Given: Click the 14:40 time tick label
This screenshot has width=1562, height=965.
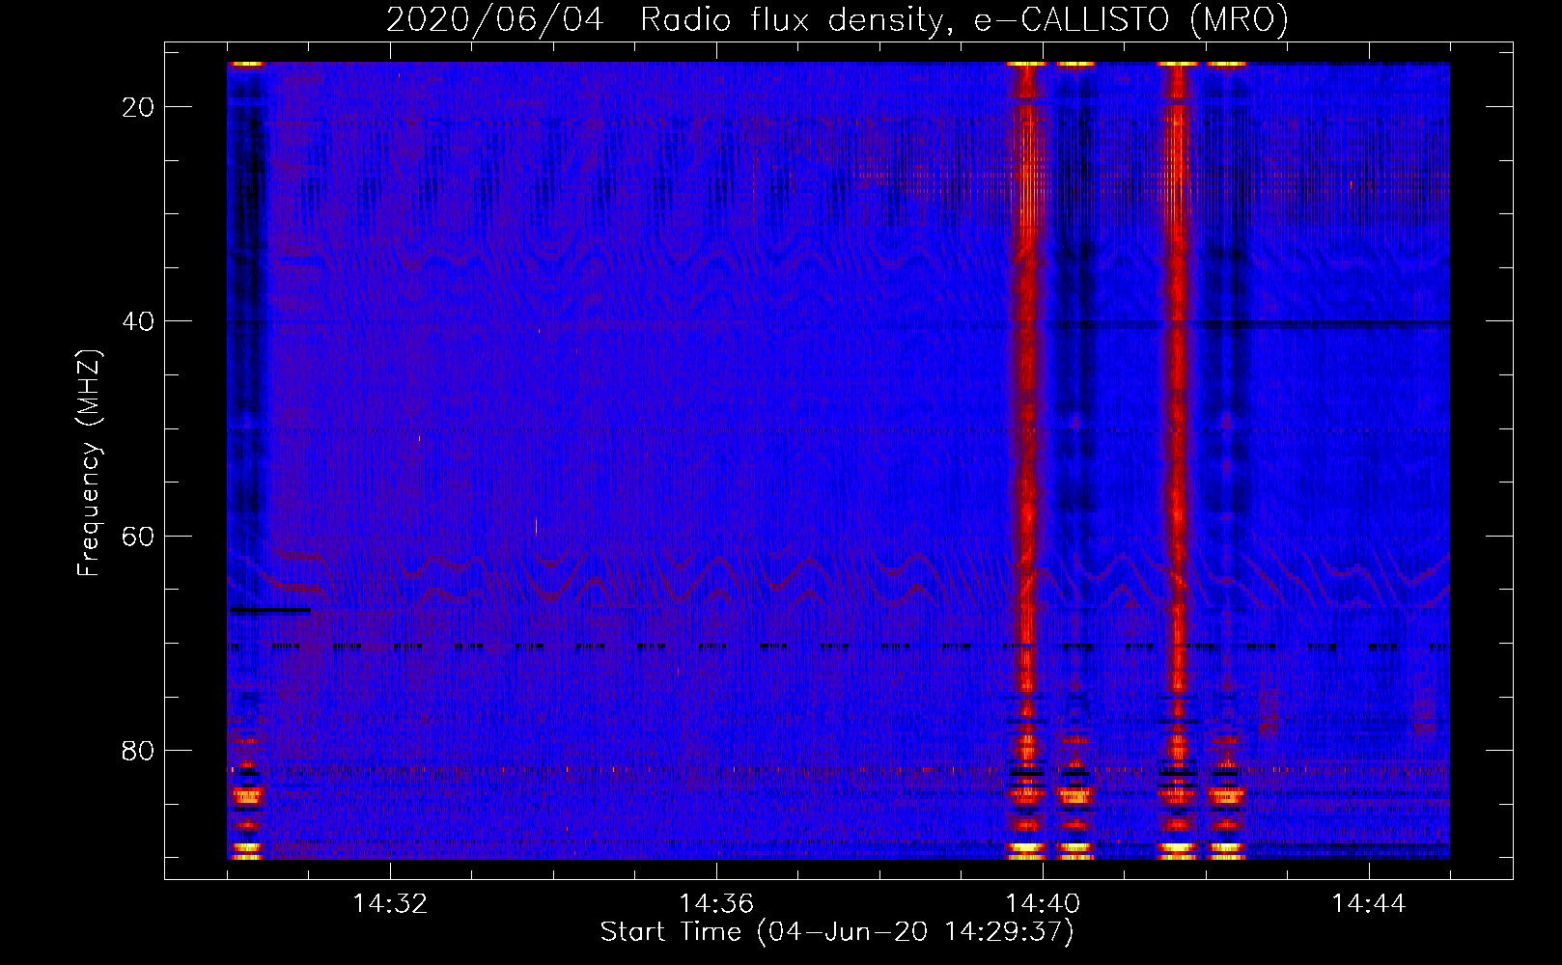Looking at the screenshot, I should click(x=1043, y=904).
